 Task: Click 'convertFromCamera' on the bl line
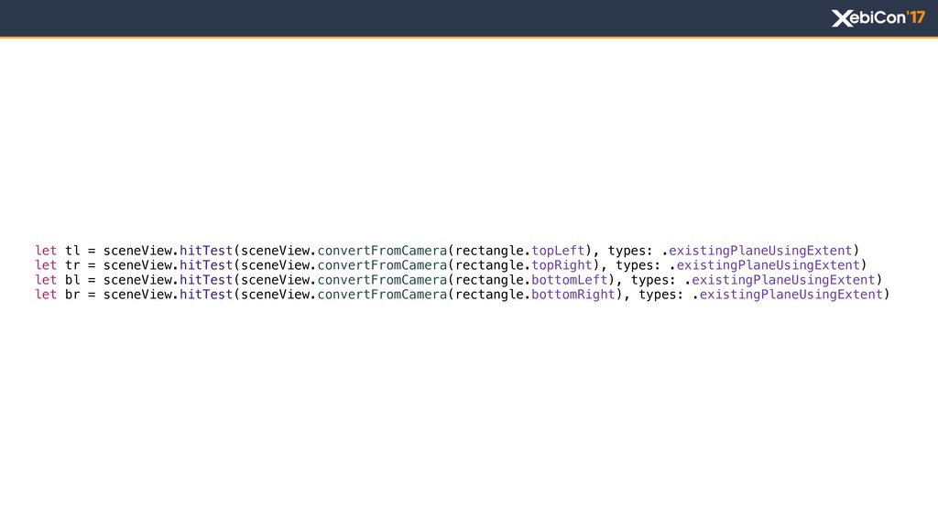coord(382,280)
